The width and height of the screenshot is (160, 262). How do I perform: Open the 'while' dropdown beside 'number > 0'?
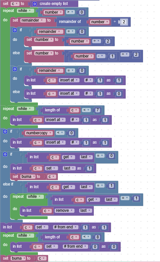coord(26,11)
